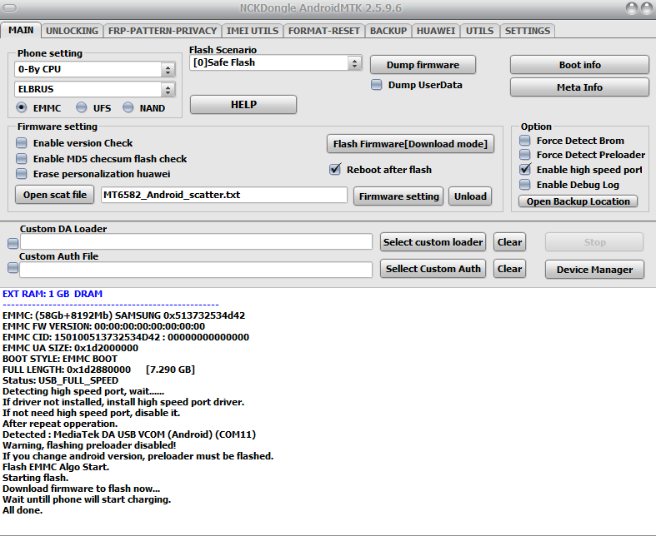Choose the UFS storage type
The image size is (656, 536).
tap(81, 108)
